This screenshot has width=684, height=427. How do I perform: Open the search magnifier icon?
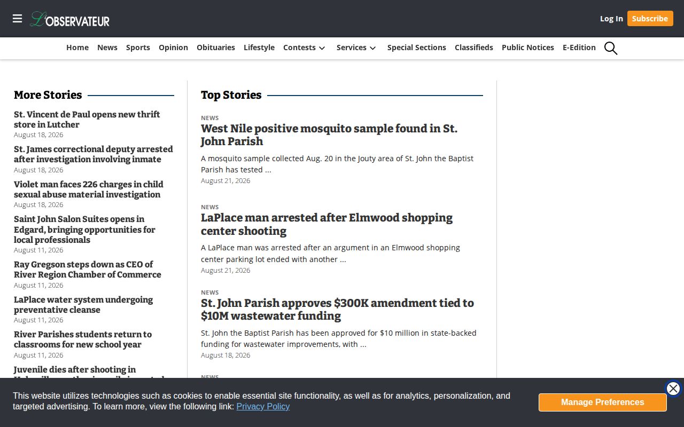[611, 48]
